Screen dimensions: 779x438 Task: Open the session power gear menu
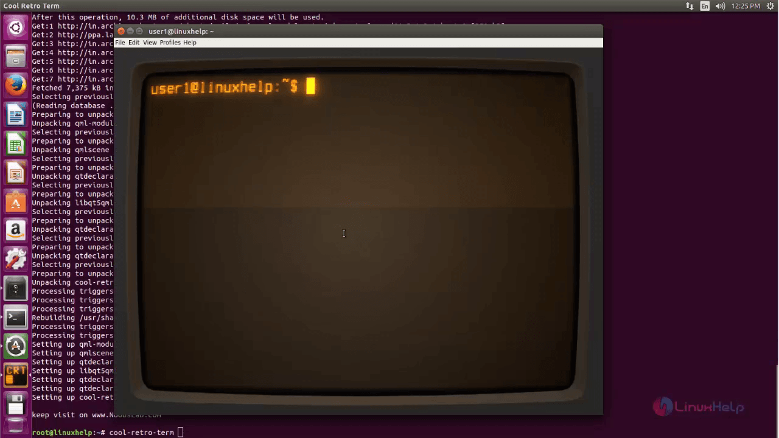coord(770,6)
